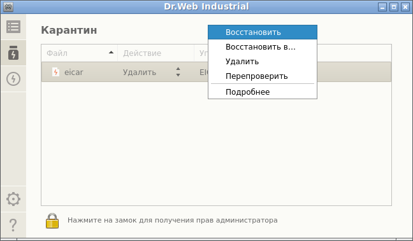Select the eicar file name
This screenshot has height=241, width=413.
point(74,72)
